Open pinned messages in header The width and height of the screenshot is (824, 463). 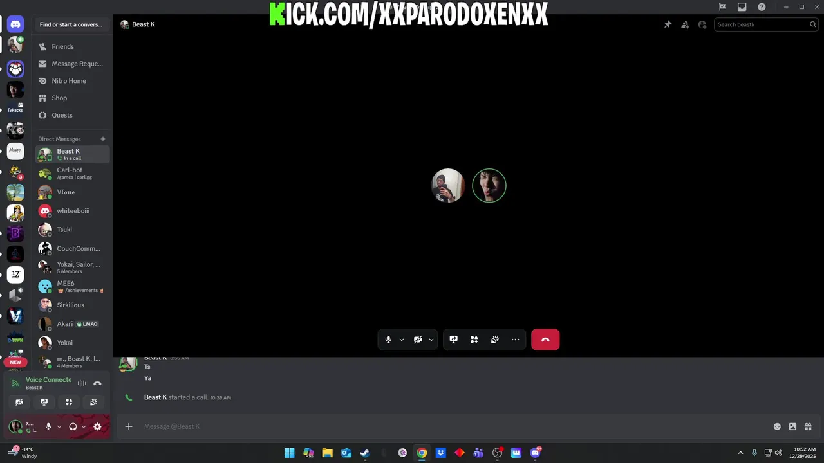pyautogui.click(x=668, y=24)
